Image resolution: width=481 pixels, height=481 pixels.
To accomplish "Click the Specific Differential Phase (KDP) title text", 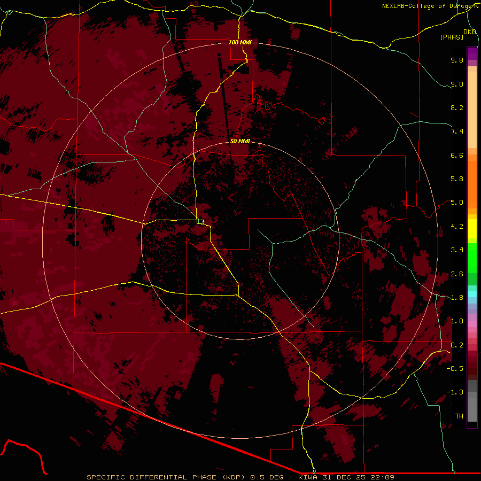I will coord(166,477).
